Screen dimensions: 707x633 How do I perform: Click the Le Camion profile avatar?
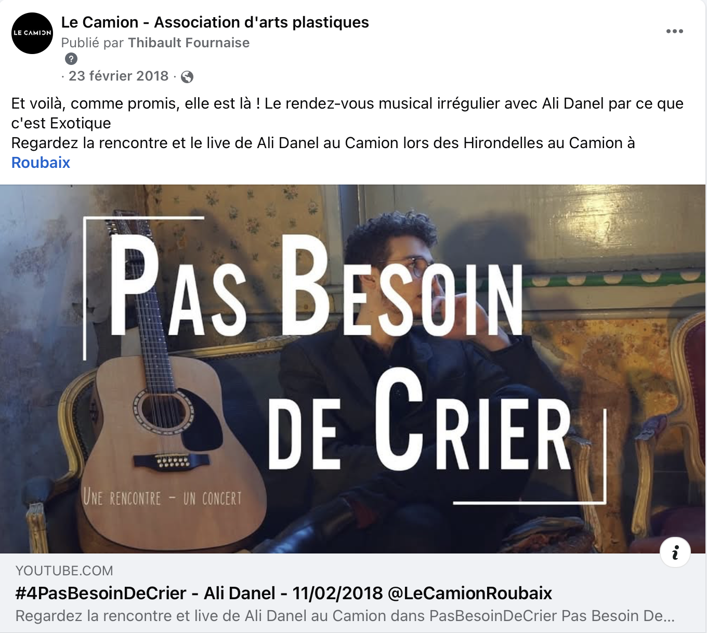click(x=32, y=33)
